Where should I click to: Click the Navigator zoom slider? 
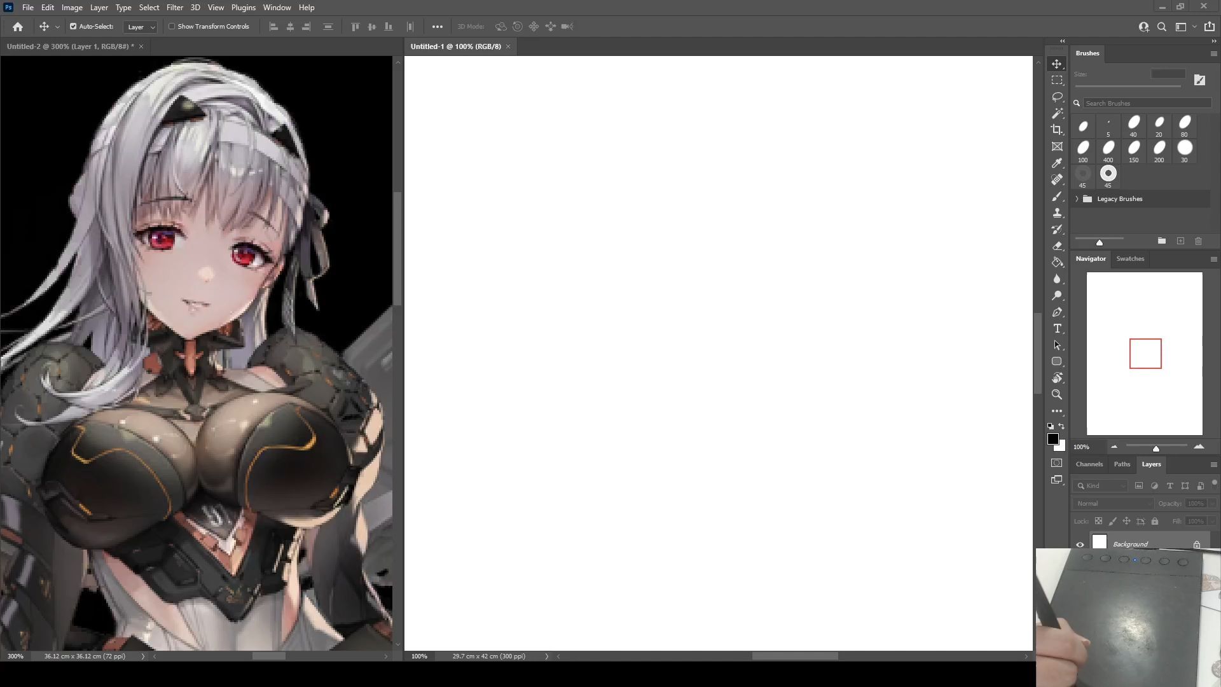pos(1156,447)
